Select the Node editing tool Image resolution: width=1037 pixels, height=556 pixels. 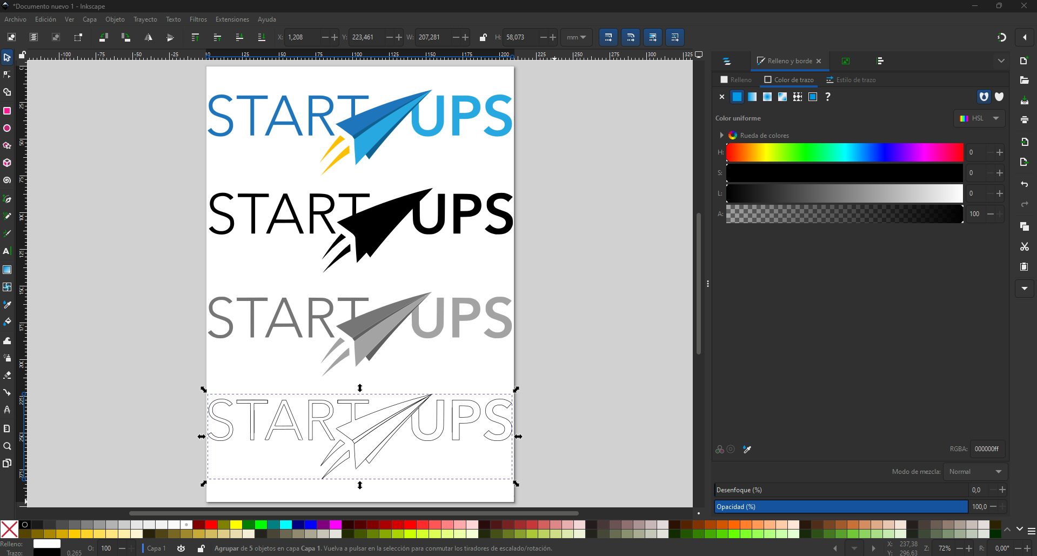7,75
